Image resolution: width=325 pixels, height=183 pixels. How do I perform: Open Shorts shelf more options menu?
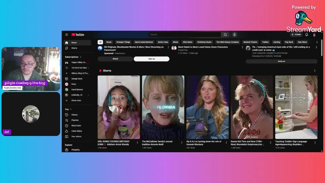[x=315, y=71]
